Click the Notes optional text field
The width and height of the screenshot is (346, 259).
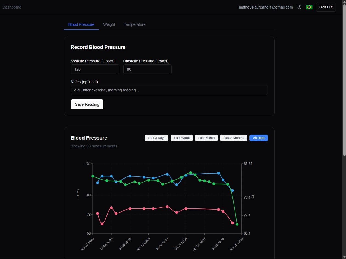click(x=169, y=90)
